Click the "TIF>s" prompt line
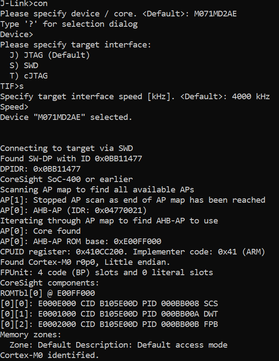Screen dimensions: 279x361 tap(12, 86)
